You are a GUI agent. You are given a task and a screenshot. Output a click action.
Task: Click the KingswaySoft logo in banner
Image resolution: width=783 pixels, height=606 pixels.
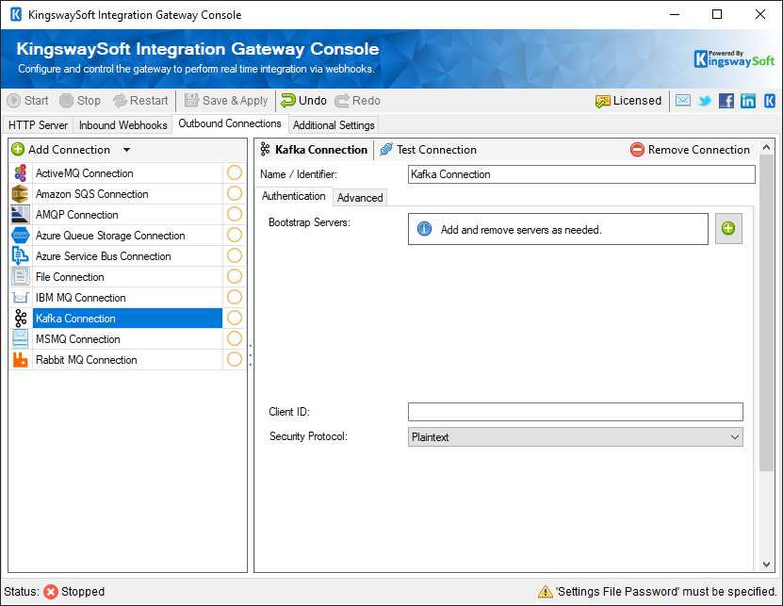[x=734, y=59]
